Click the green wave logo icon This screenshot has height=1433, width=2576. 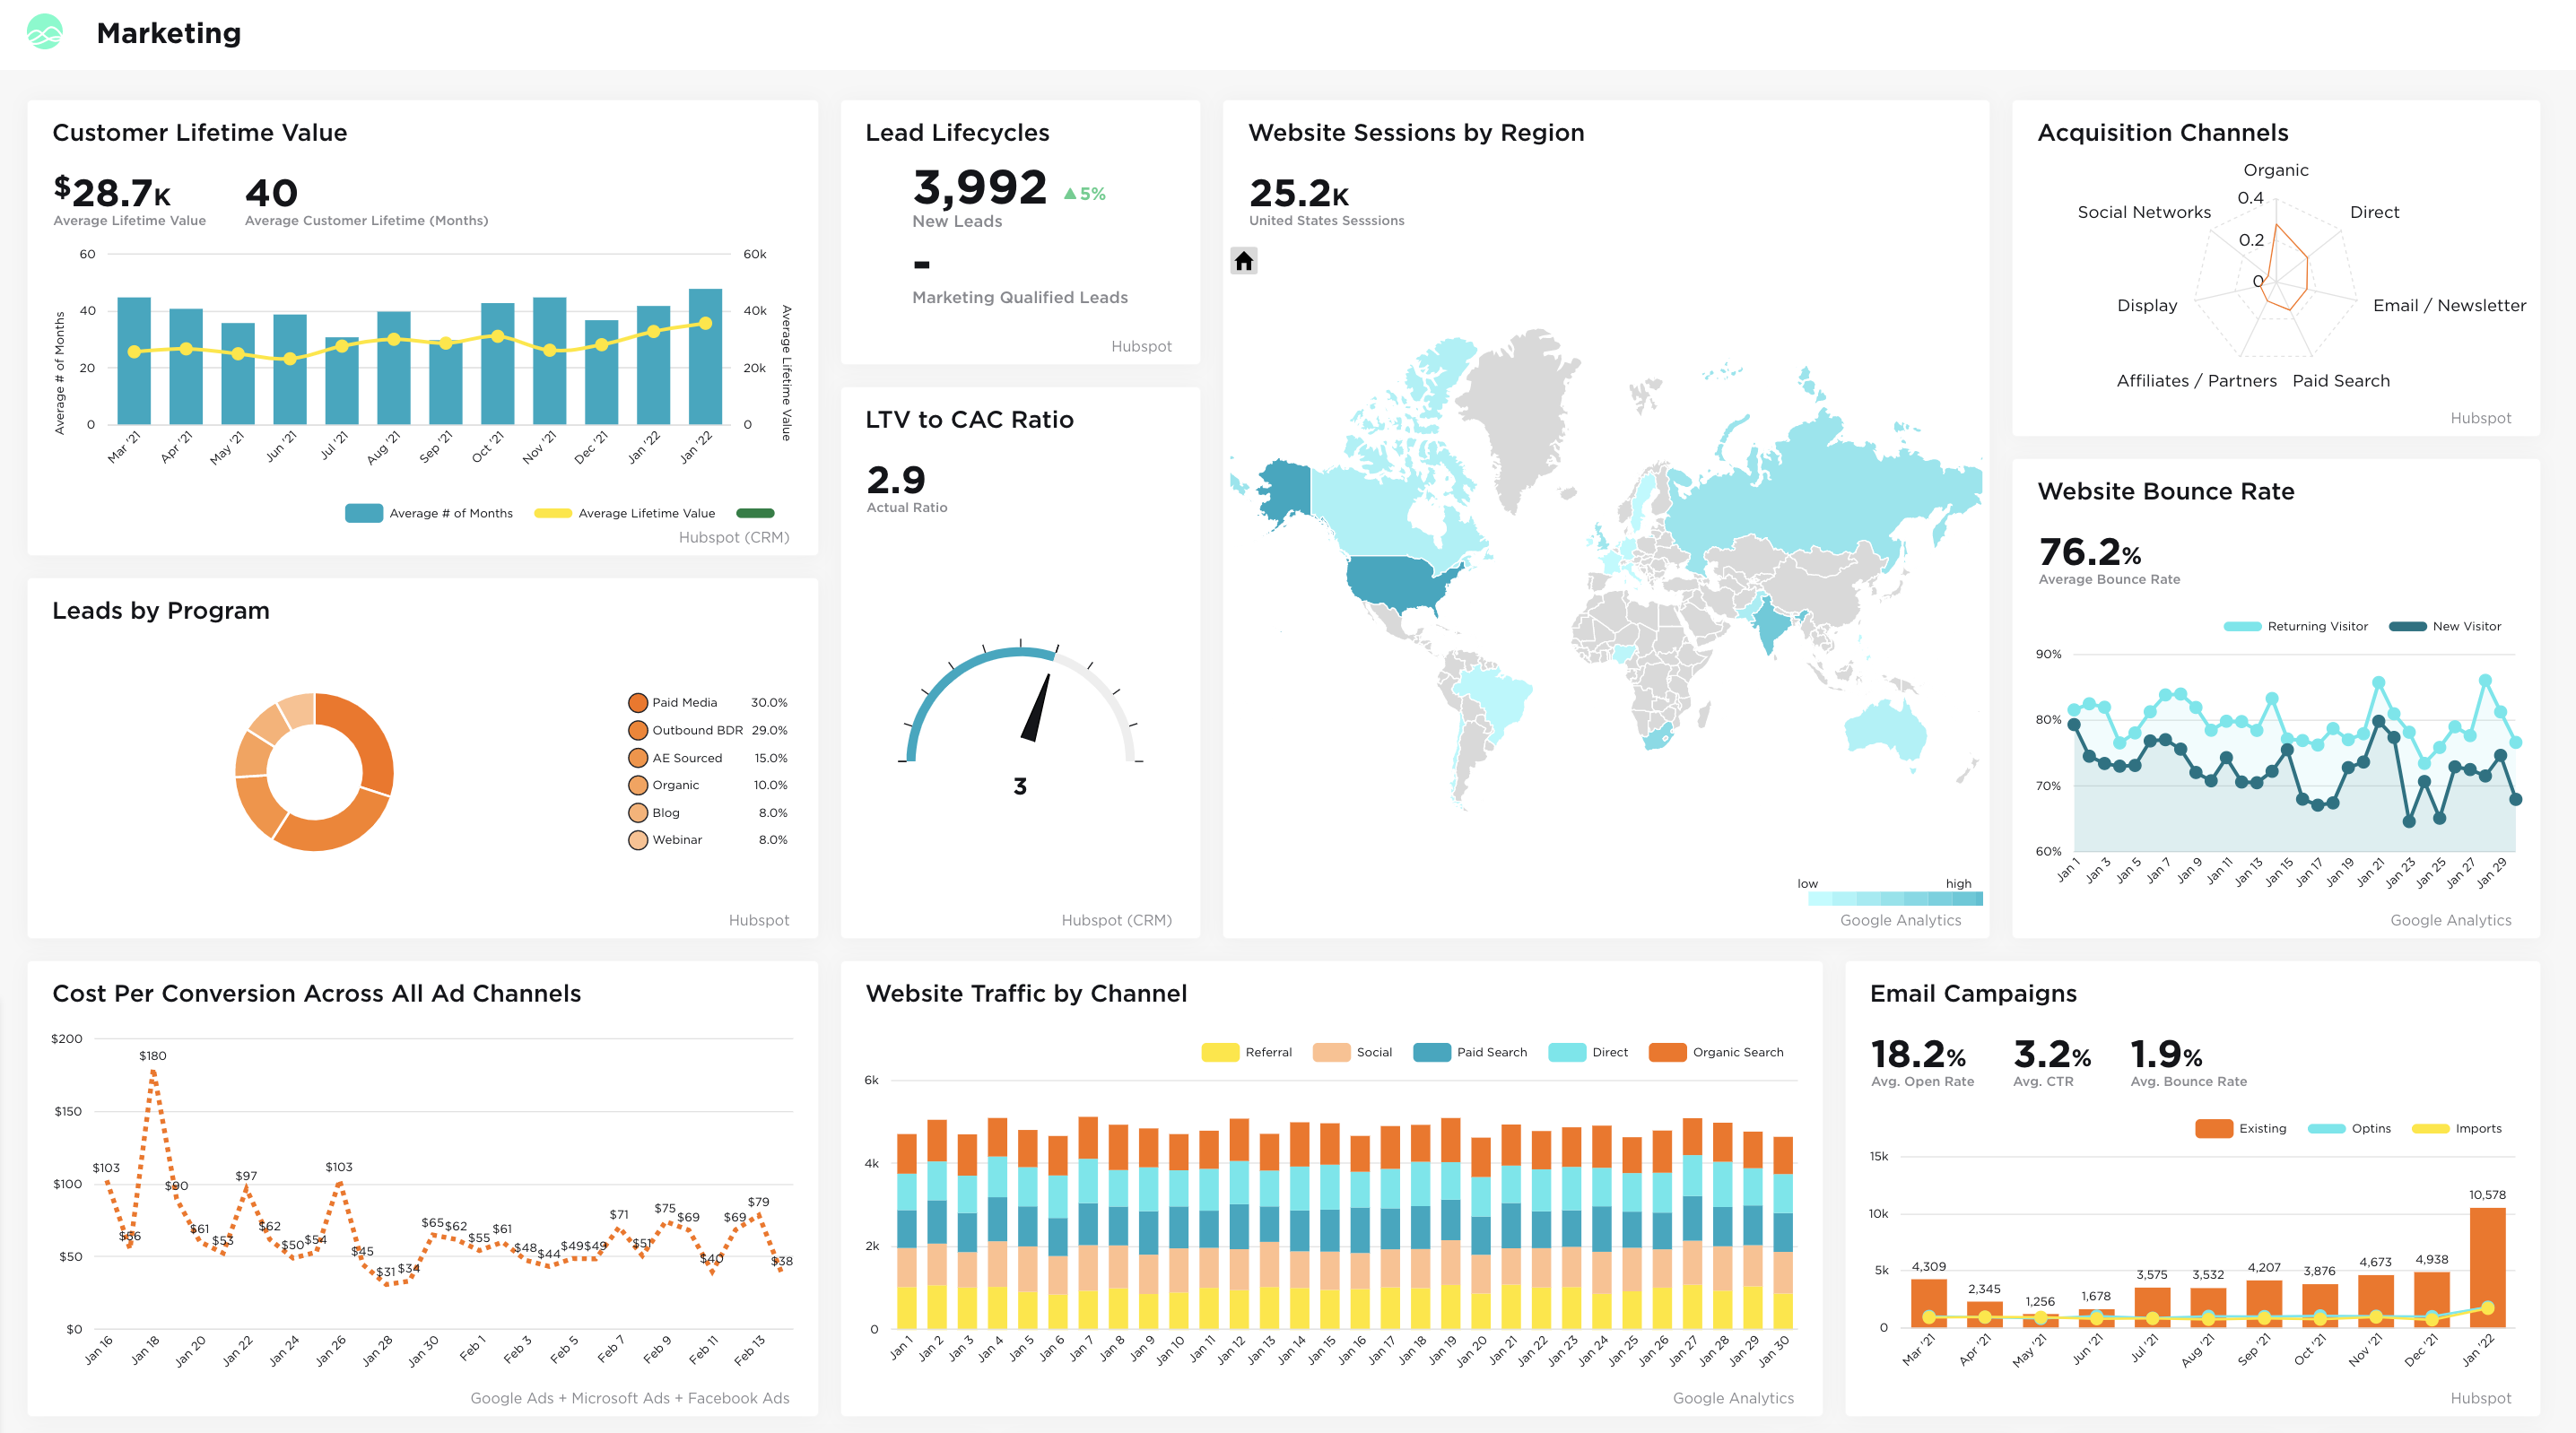(x=45, y=33)
